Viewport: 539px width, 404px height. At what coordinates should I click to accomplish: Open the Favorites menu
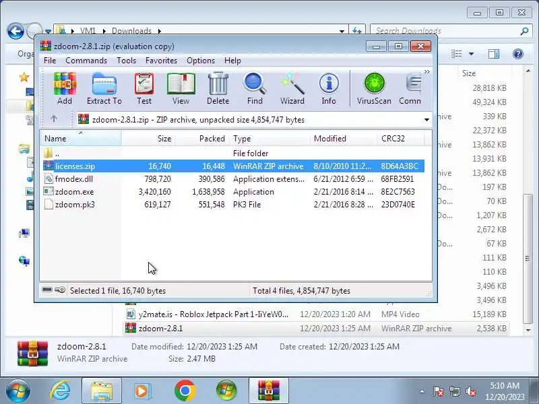pos(161,61)
